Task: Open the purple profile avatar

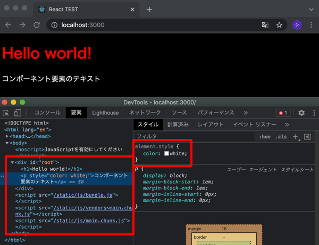Action: pos(297,25)
